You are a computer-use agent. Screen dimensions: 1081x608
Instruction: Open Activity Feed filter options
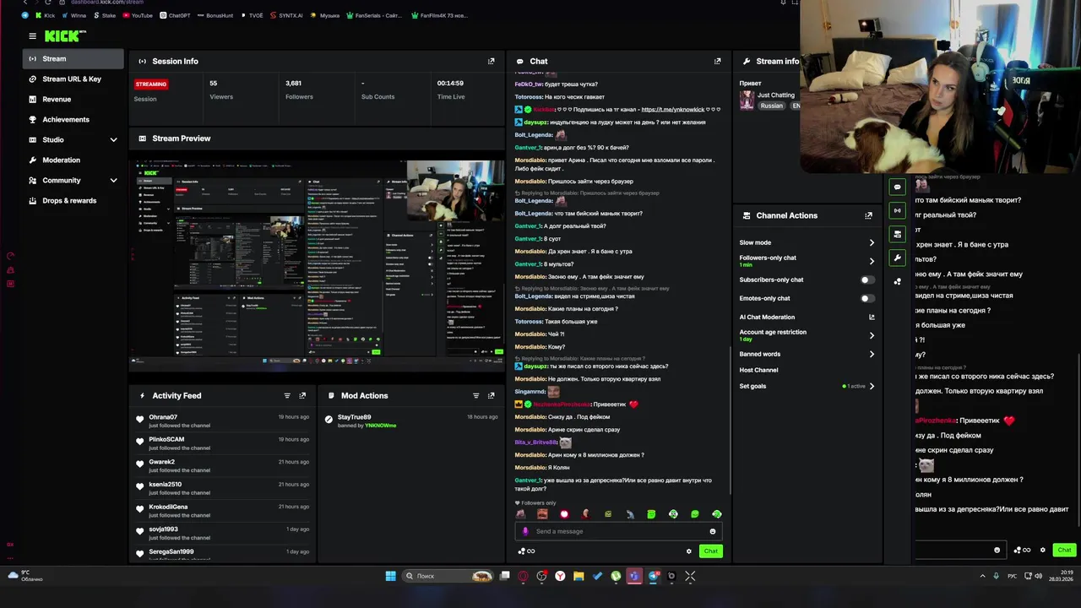coord(287,395)
